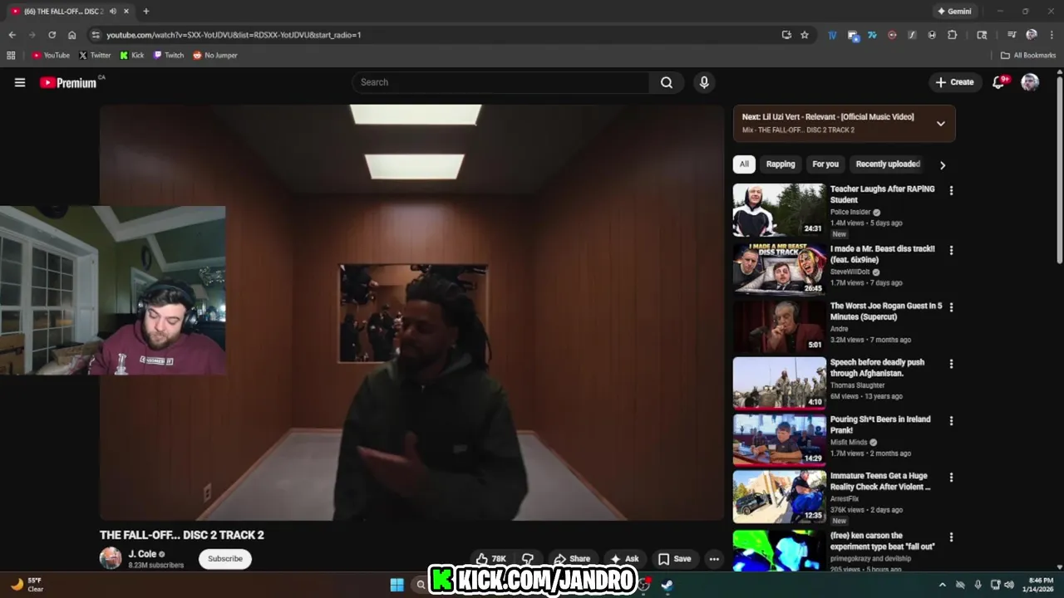
Task: Open the YouTube bookmark
Action: point(51,56)
